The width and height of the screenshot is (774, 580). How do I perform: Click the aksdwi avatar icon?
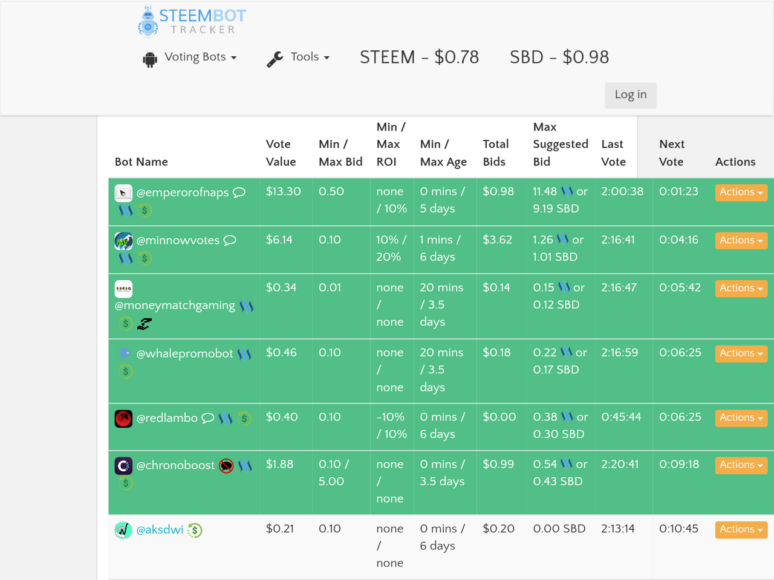click(123, 530)
